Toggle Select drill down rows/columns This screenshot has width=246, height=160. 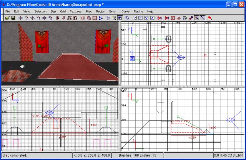pyautogui.click(x=203, y=18)
